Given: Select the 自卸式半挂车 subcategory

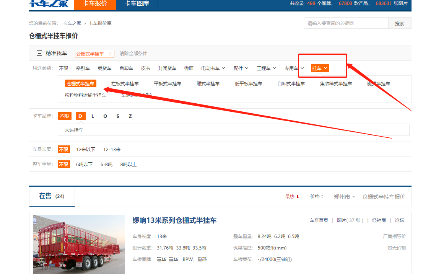Looking at the screenshot, I should click(291, 84).
